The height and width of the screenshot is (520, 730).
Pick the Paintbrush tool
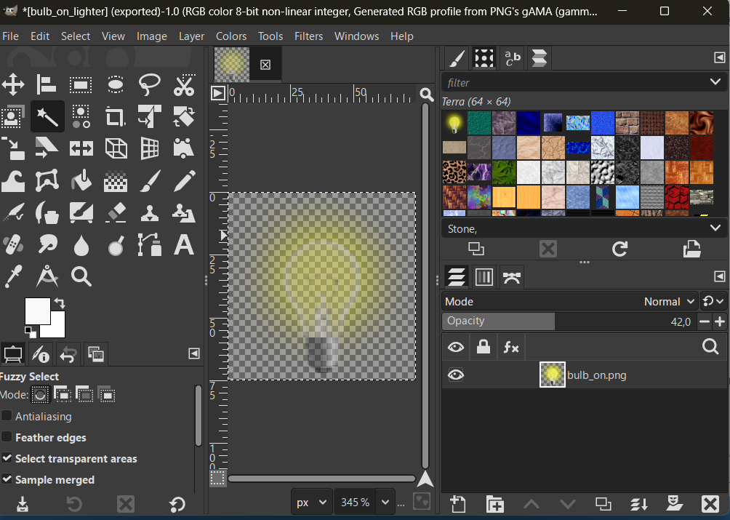pos(150,180)
